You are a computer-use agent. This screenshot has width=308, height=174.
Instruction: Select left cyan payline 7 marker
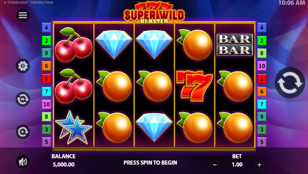(x=46, y=91)
